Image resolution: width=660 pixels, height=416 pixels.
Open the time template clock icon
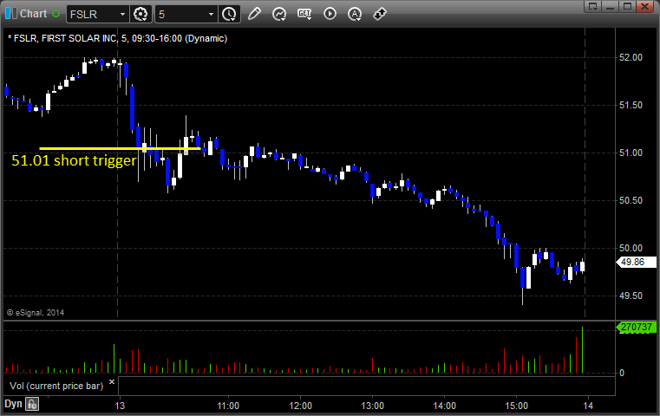tap(230, 15)
